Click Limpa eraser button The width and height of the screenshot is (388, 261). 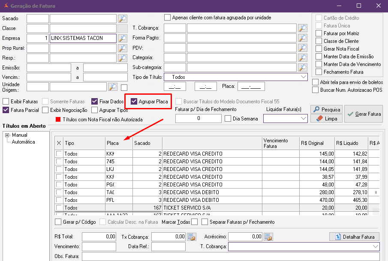tap(327, 119)
